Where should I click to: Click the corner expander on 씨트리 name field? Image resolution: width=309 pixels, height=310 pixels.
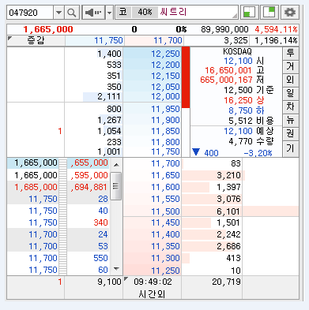point(235,16)
